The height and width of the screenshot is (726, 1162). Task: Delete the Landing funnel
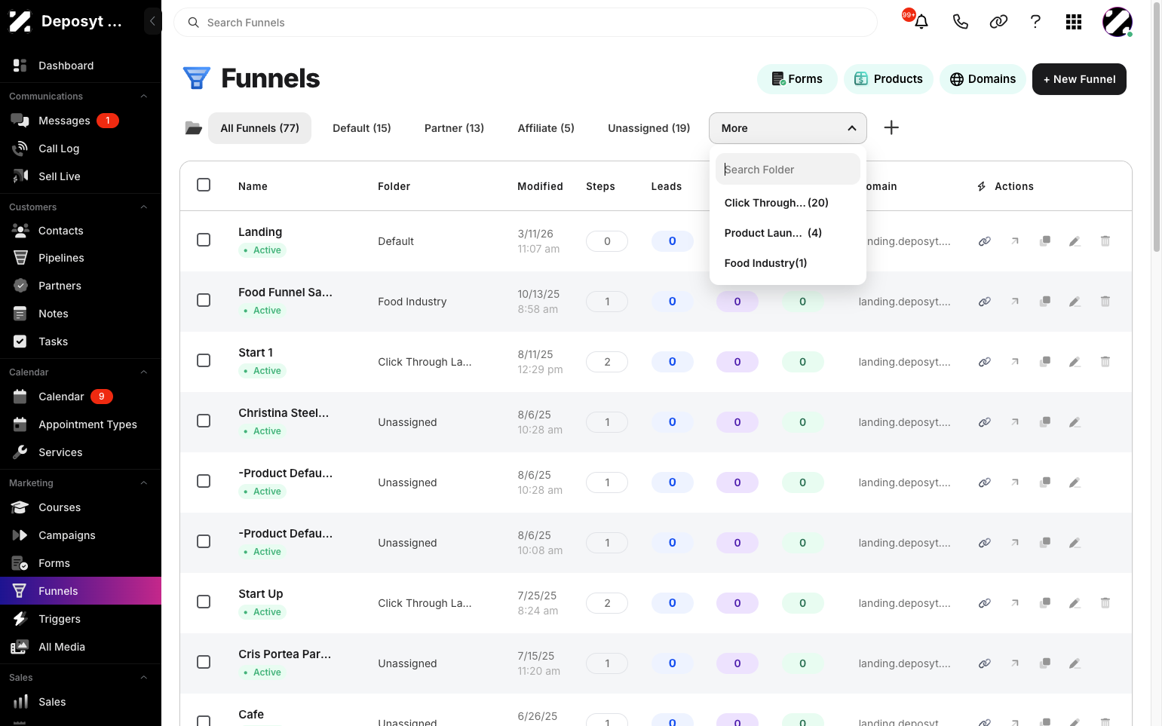point(1105,241)
